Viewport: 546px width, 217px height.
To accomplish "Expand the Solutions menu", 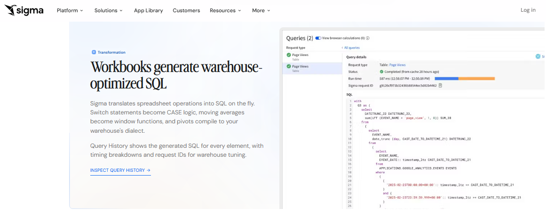I will click(x=109, y=10).
